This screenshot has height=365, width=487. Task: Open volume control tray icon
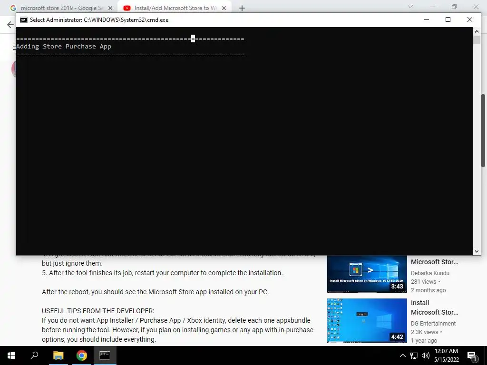click(x=426, y=355)
